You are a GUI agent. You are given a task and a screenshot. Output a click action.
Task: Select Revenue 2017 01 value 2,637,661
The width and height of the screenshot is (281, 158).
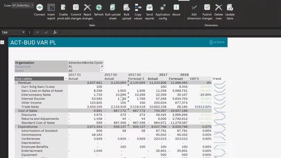tap(94, 83)
